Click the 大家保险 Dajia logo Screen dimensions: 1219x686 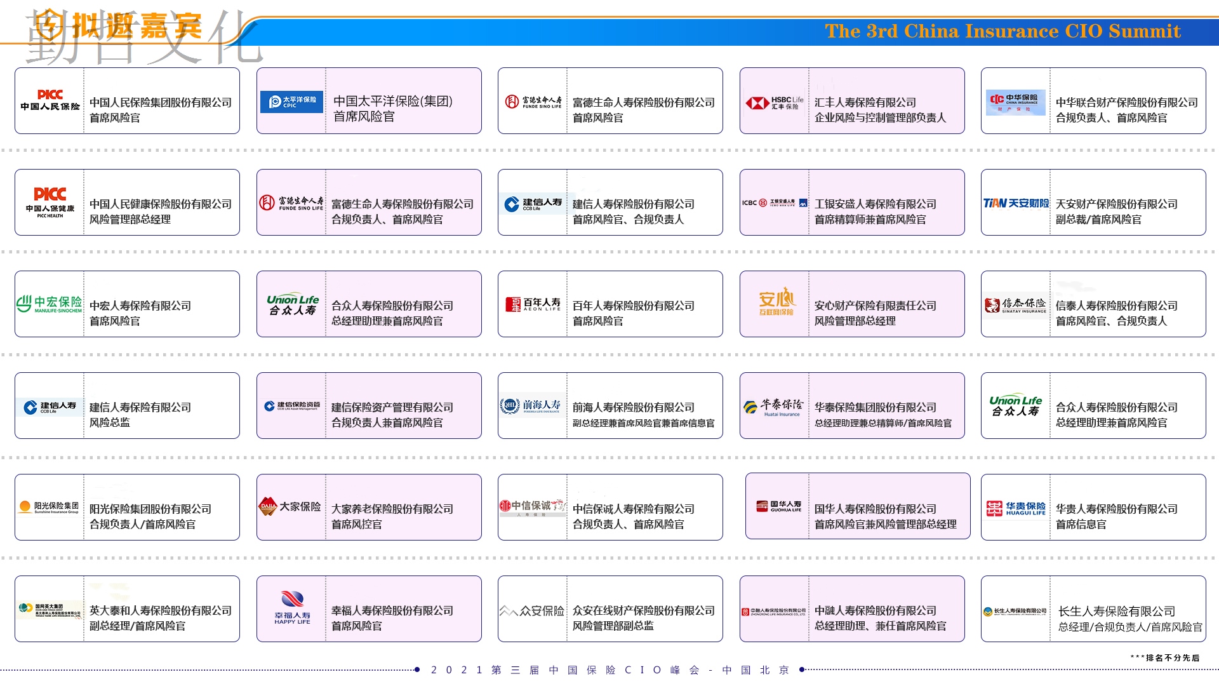click(290, 506)
